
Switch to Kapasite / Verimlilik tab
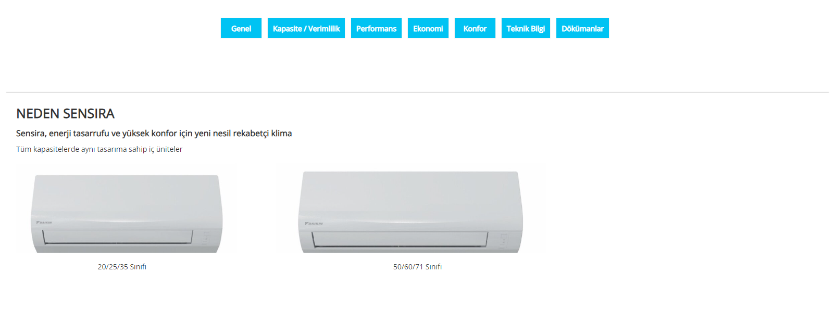point(306,28)
